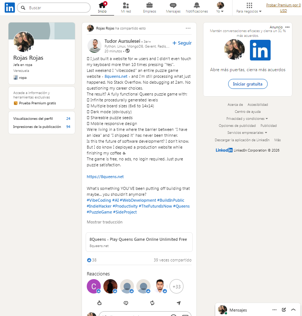Viewport: 302px width, 316px height.
Task: Click the send paper-plane icon
Action: pyautogui.click(x=179, y=303)
